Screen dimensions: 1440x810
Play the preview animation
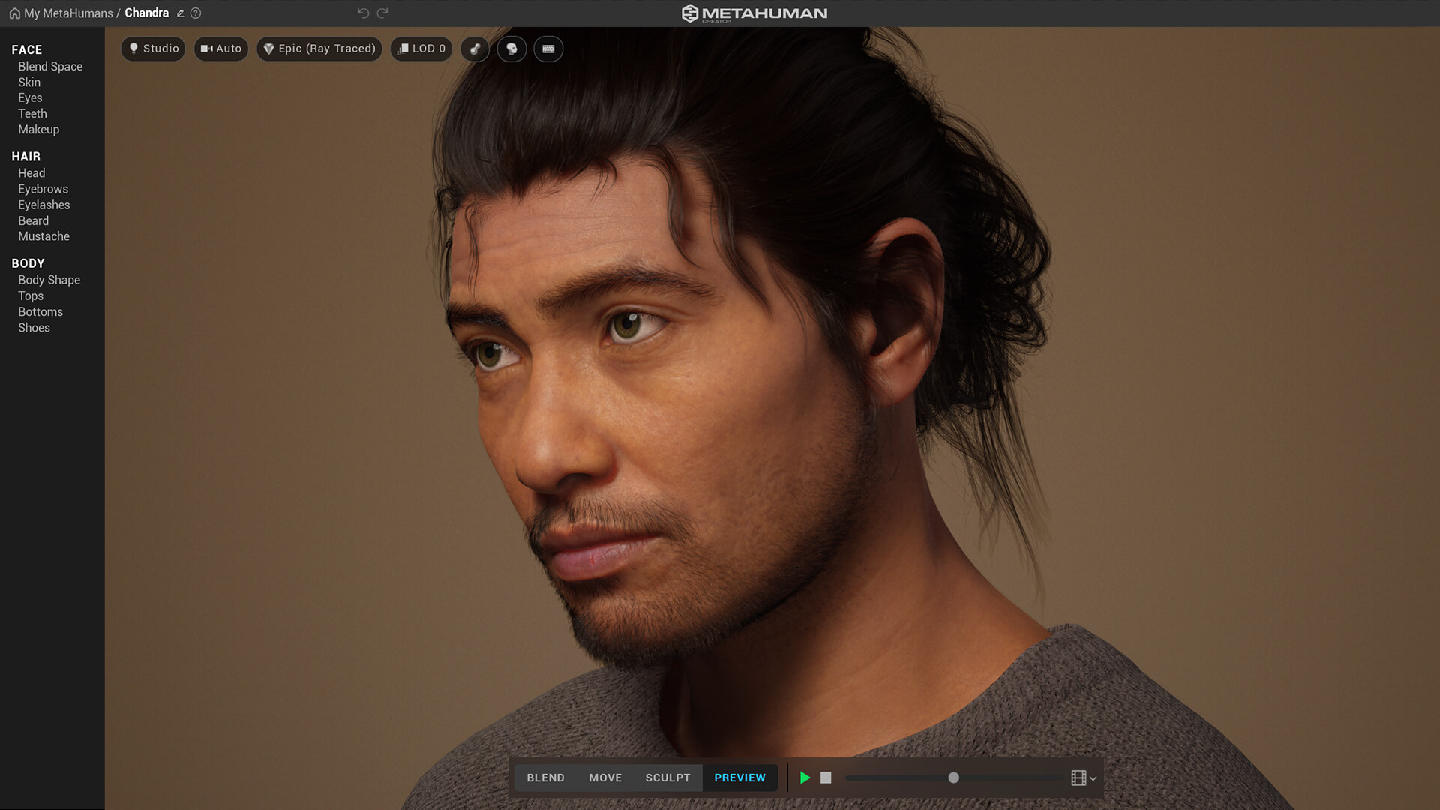[x=805, y=778]
